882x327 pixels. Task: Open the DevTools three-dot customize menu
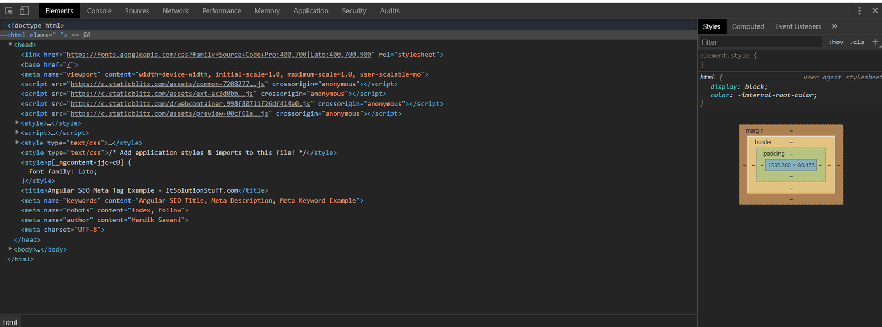(x=859, y=11)
